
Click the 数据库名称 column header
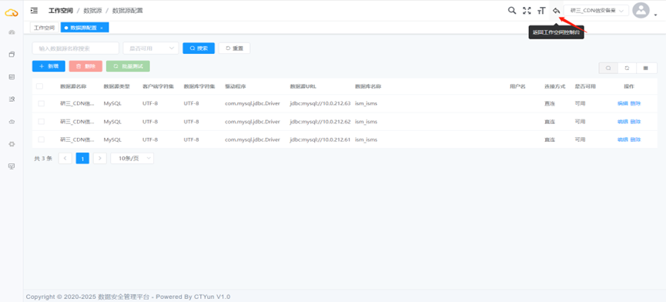point(368,86)
